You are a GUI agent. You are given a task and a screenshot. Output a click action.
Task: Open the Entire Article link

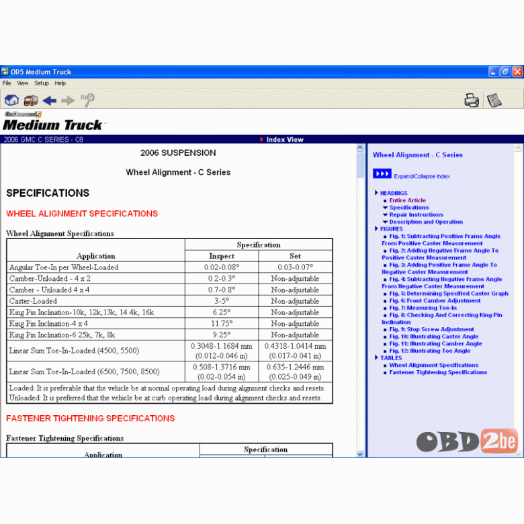pos(407,200)
